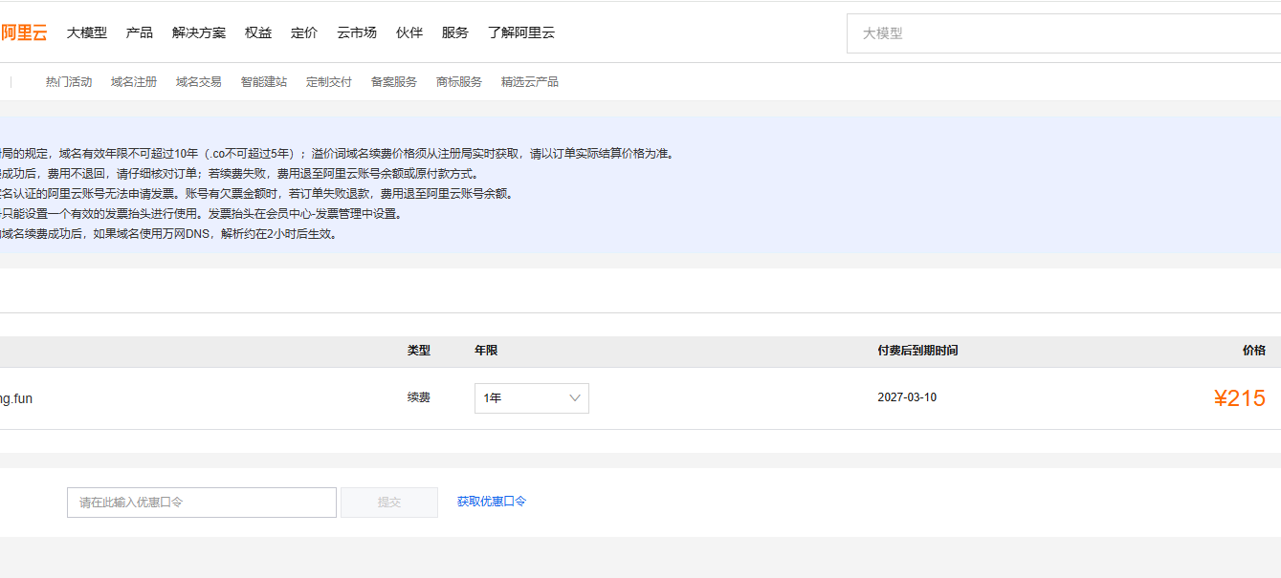Open the 大模型 menu
This screenshot has height=578, width=1281.
pyautogui.click(x=86, y=32)
